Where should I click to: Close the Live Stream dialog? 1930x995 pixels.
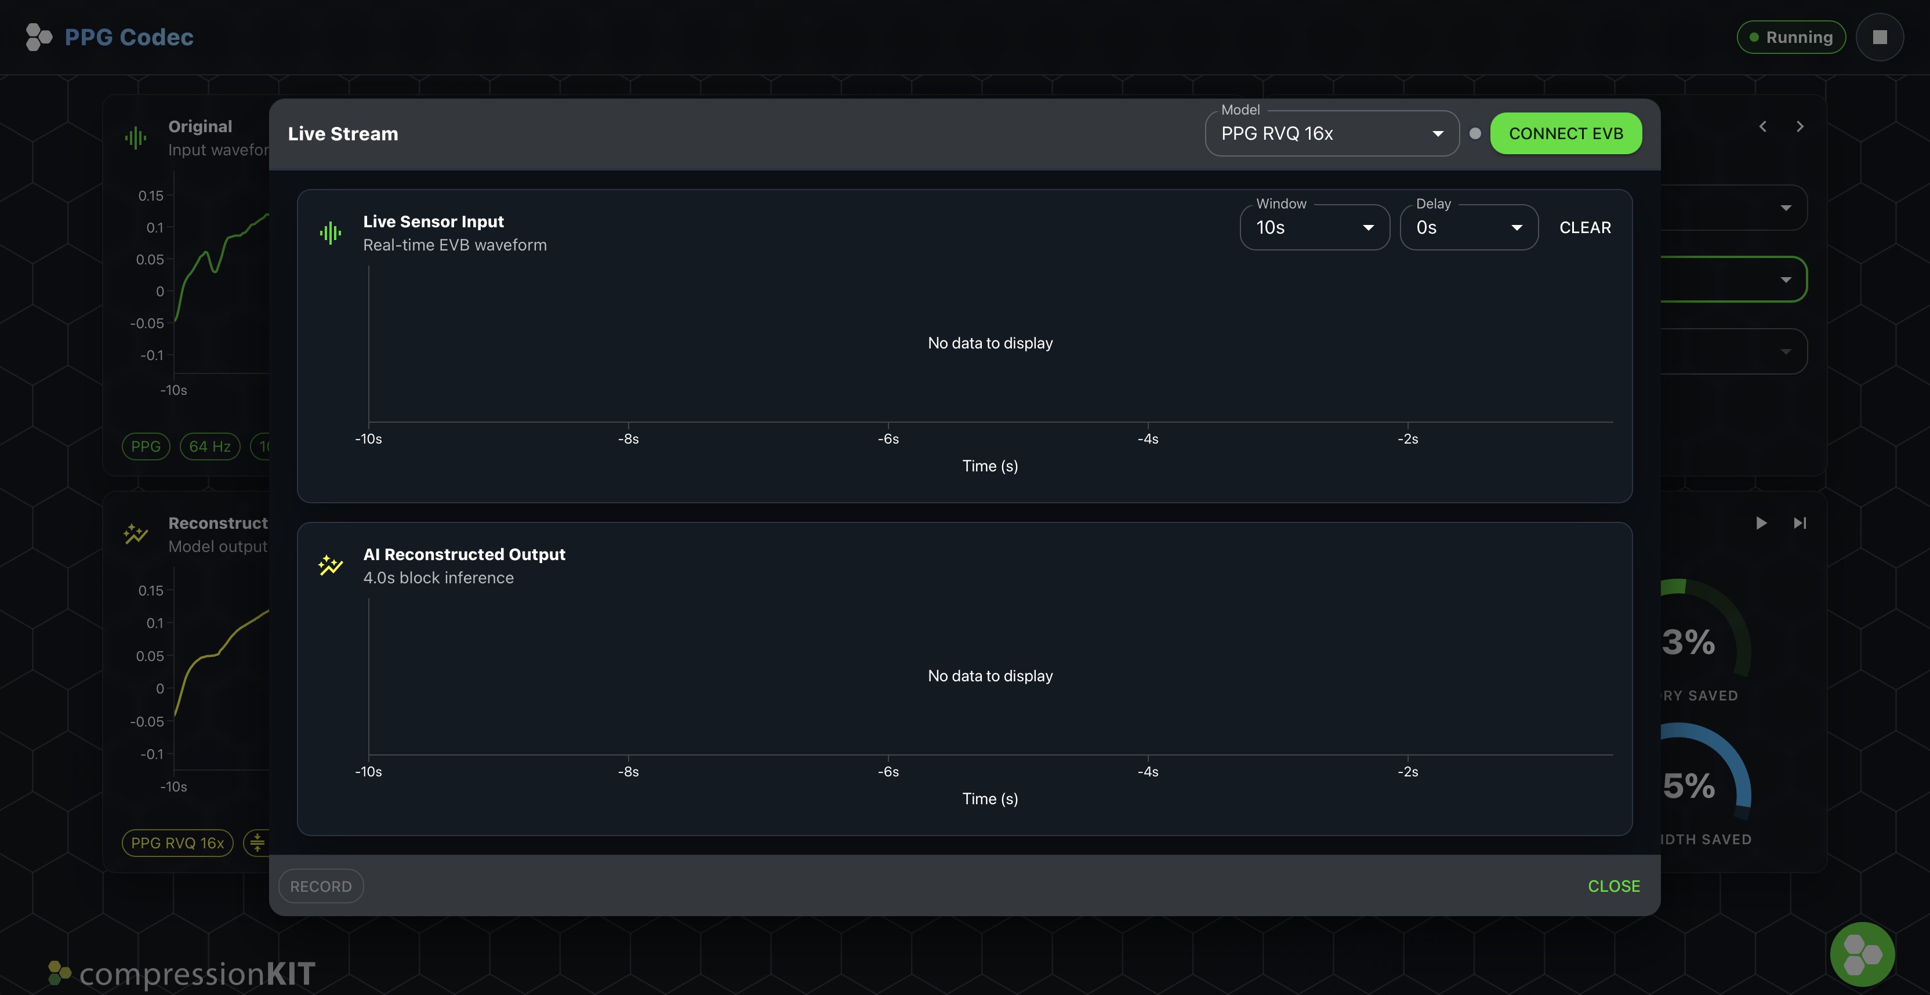1614,885
